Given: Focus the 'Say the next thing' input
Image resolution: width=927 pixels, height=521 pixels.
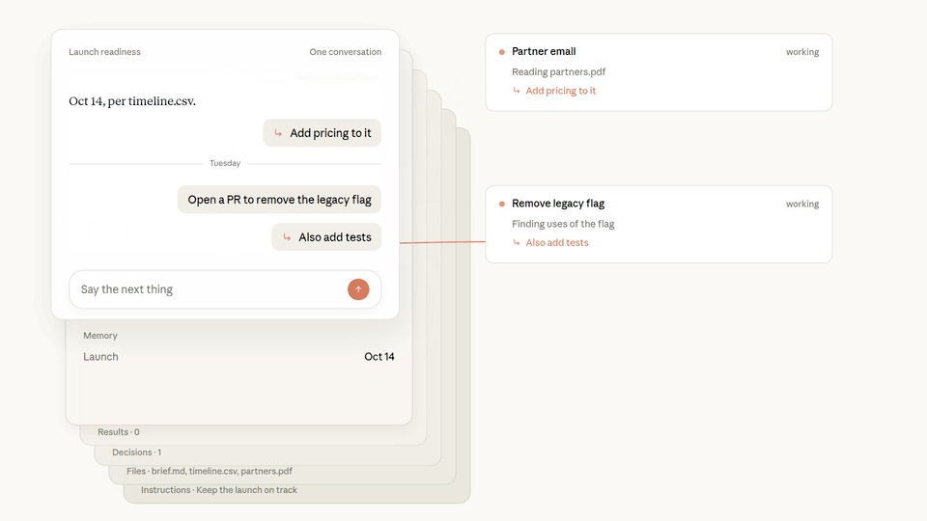Looking at the screenshot, I should [225, 289].
